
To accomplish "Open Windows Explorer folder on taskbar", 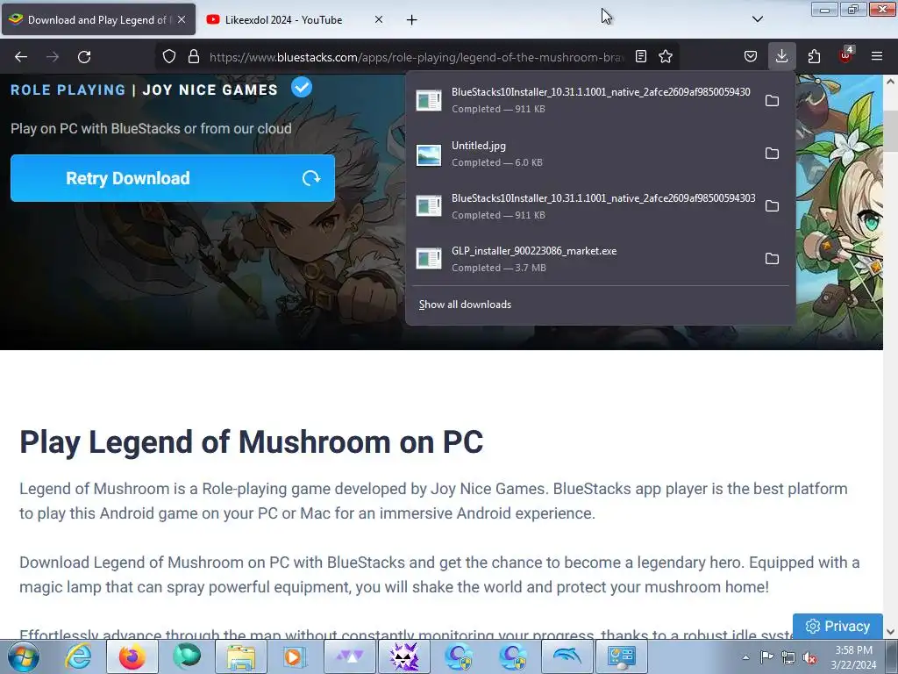I will click(x=241, y=656).
